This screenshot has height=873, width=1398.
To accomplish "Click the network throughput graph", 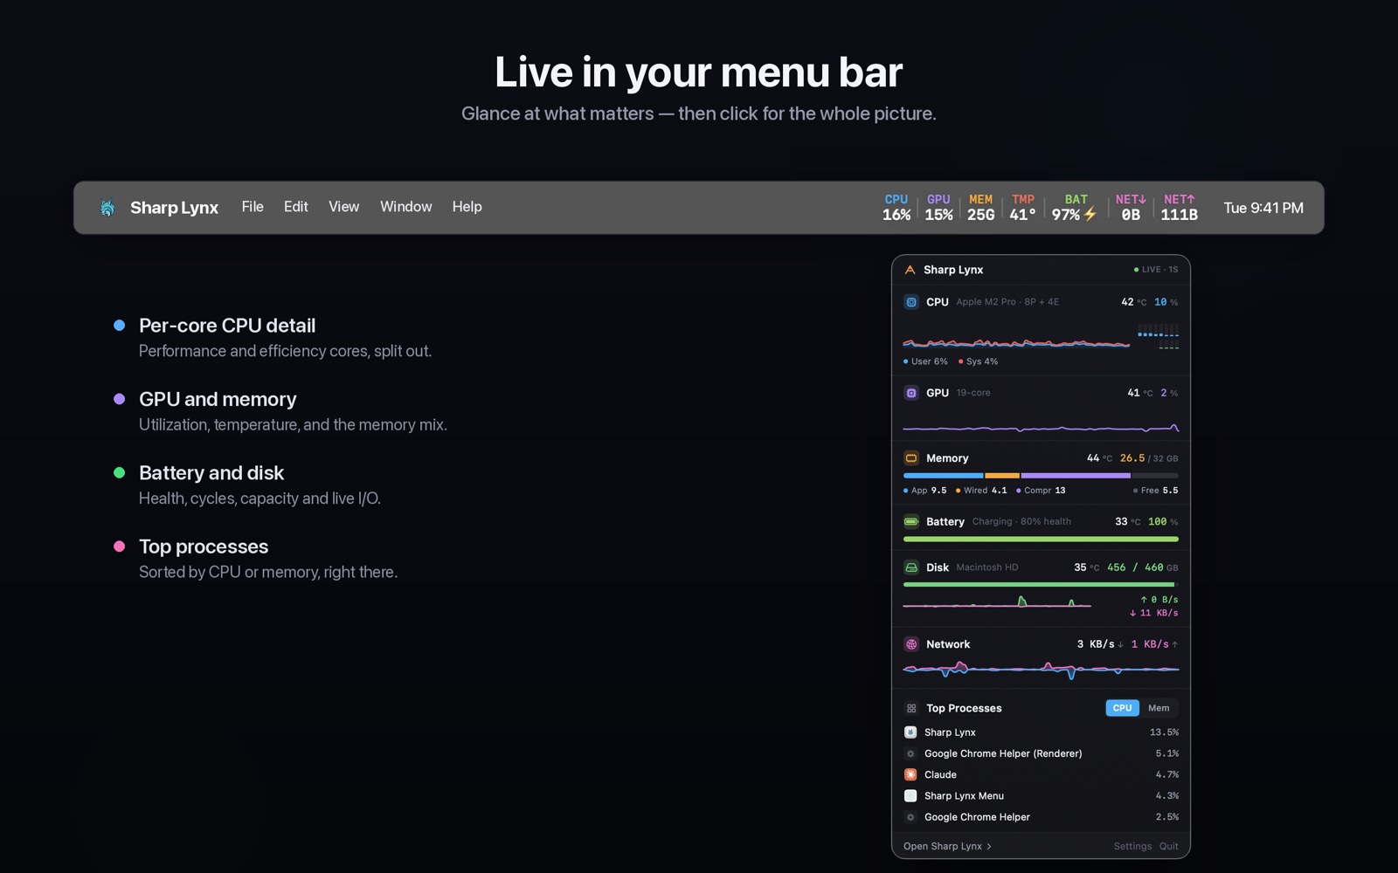I will coord(1041,670).
